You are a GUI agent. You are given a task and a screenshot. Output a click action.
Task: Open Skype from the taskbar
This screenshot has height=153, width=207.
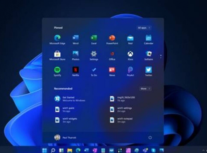point(153,150)
